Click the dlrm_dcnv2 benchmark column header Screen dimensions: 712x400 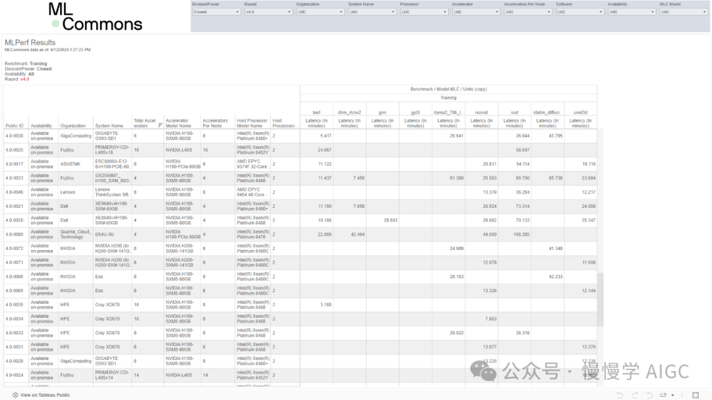pyautogui.click(x=349, y=113)
